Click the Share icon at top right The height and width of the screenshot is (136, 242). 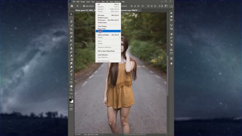click(171, 6)
